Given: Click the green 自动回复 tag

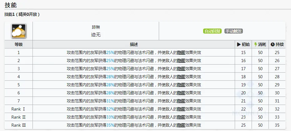Looking at the screenshot, I should (212, 31).
